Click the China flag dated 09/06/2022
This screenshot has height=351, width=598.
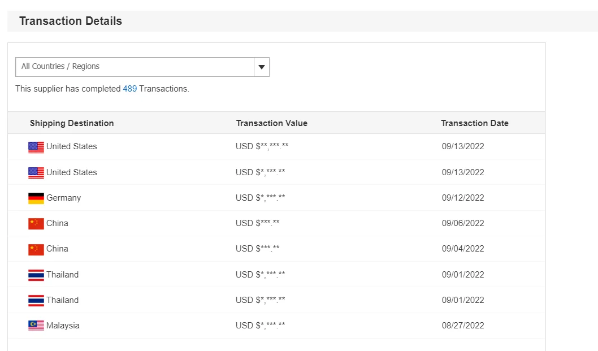coord(36,224)
